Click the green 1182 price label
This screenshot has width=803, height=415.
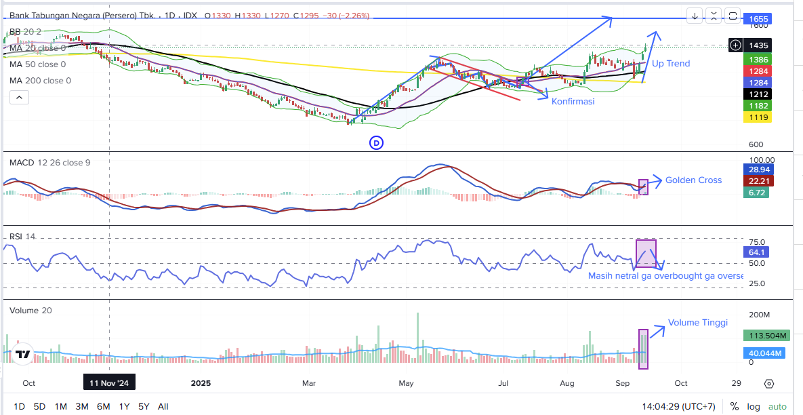click(x=758, y=106)
